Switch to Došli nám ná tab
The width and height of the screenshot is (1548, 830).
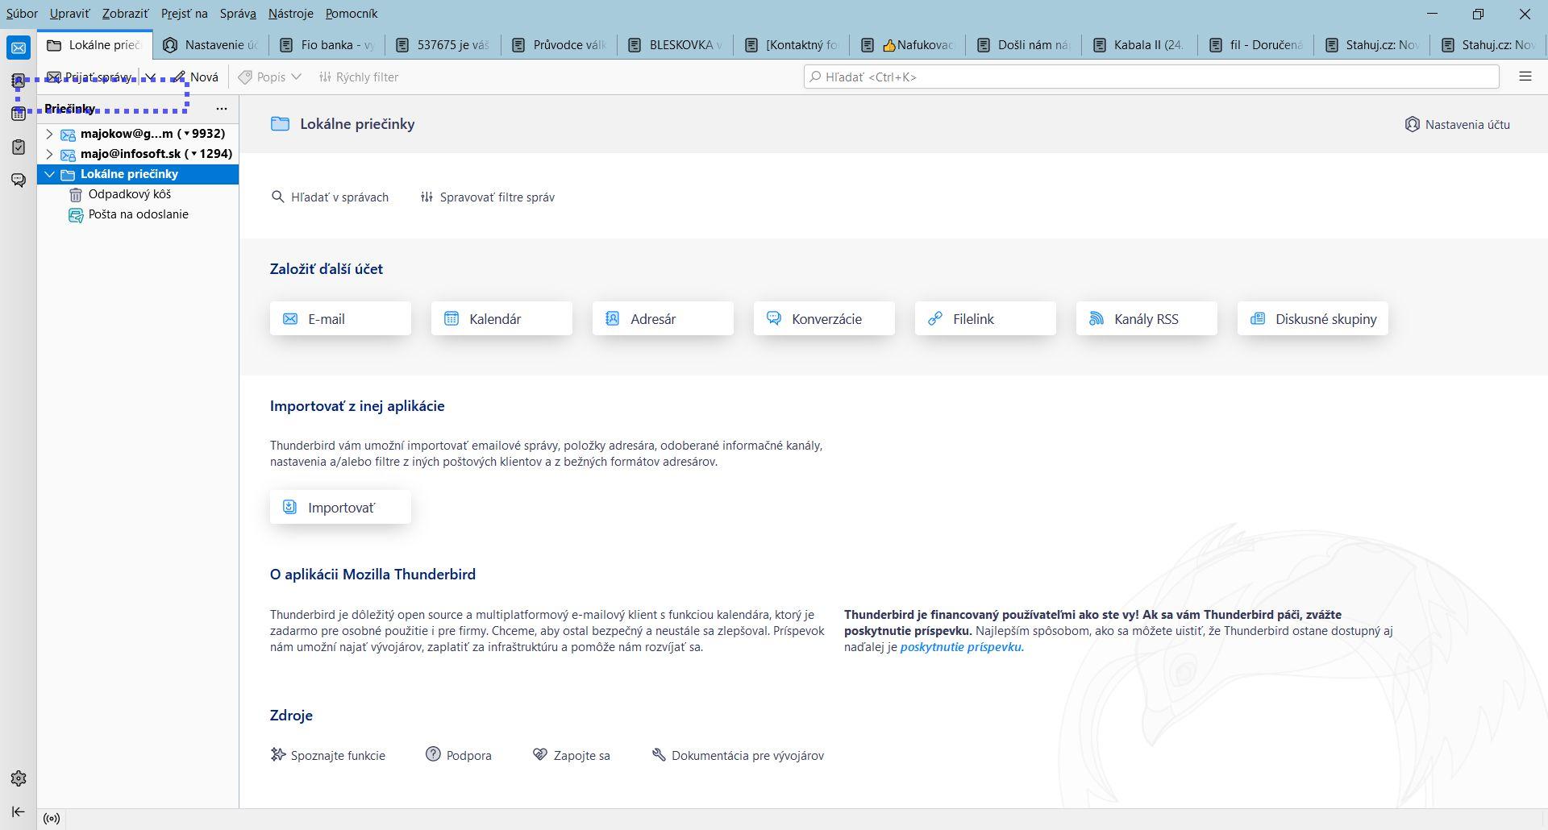pos(1024,45)
